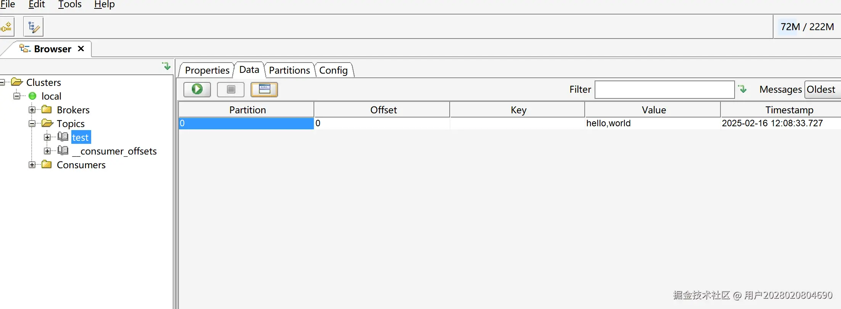Click the green arrow in the browser tree panel
The image size is (841, 309).
tap(166, 66)
